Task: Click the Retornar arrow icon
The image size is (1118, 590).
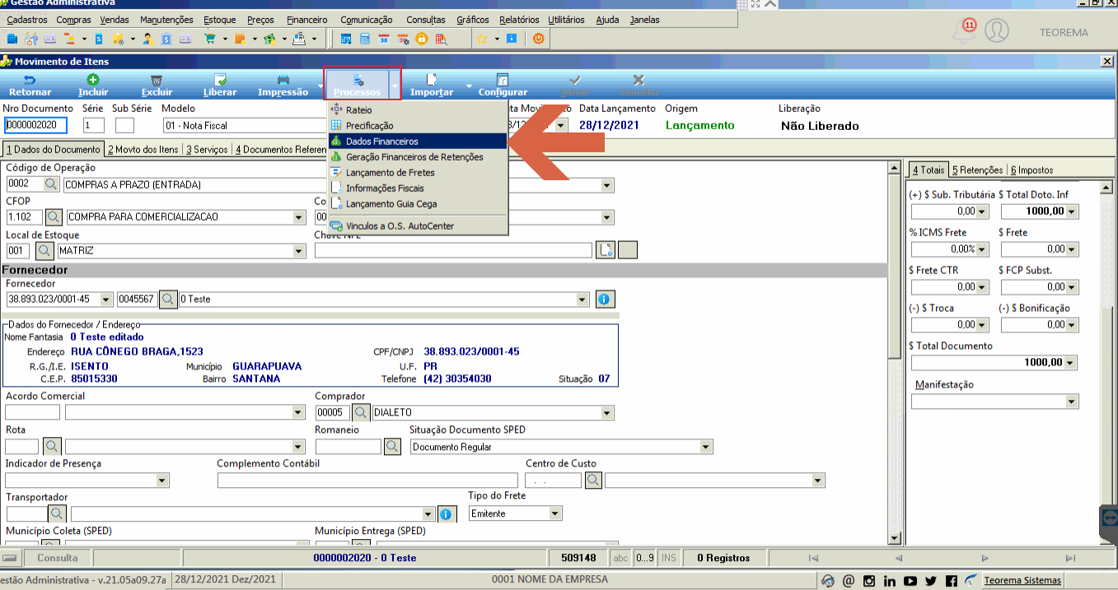Action: coord(30,80)
